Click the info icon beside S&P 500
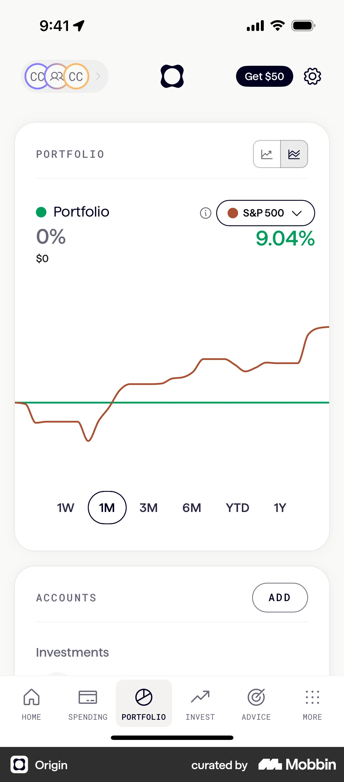The width and height of the screenshot is (344, 782). coord(205,213)
